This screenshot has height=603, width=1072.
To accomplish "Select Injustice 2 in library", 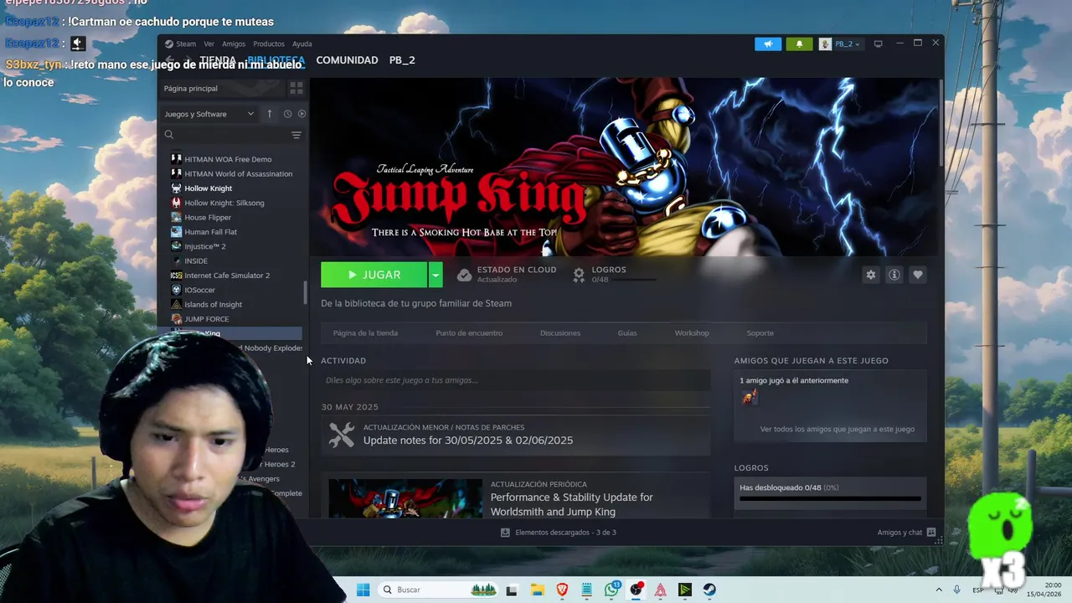I will pyautogui.click(x=204, y=246).
